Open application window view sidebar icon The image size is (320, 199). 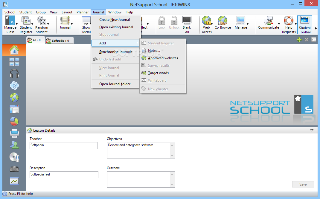click(x=14, y=109)
